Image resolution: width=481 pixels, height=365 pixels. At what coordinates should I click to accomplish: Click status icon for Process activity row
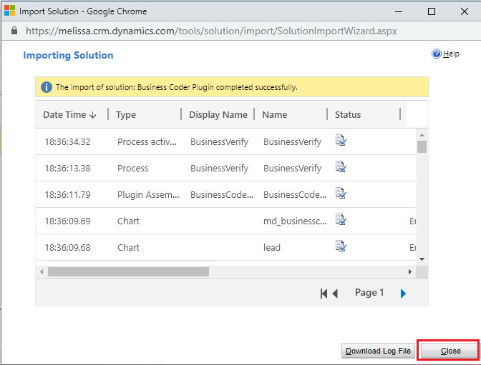(x=341, y=141)
